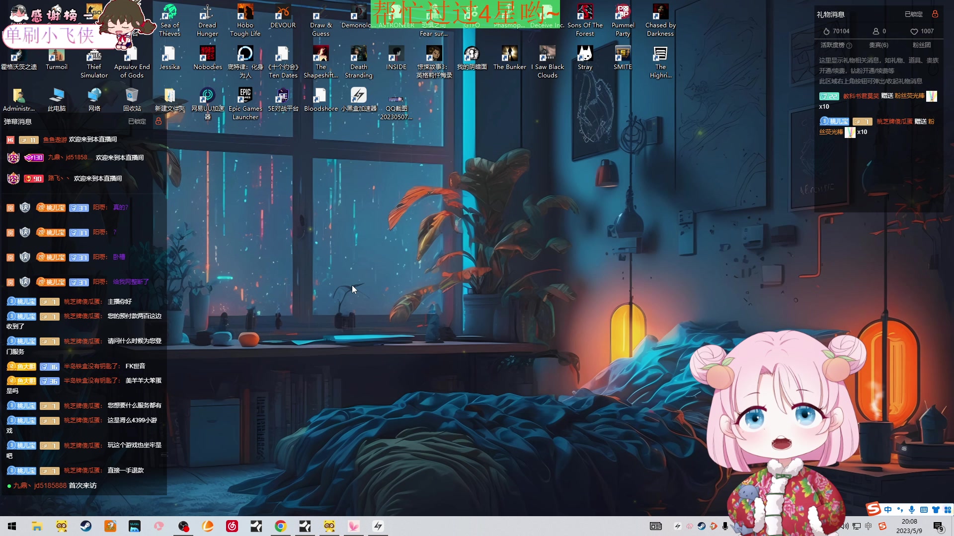This screenshot has width=954, height=536.
Task: Launch Hobo Tough Life from desktop
Action: pyautogui.click(x=245, y=20)
